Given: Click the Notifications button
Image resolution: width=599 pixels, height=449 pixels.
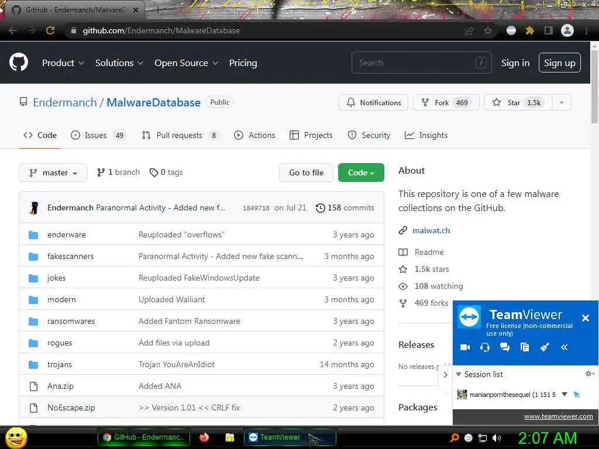Looking at the screenshot, I should point(373,102).
